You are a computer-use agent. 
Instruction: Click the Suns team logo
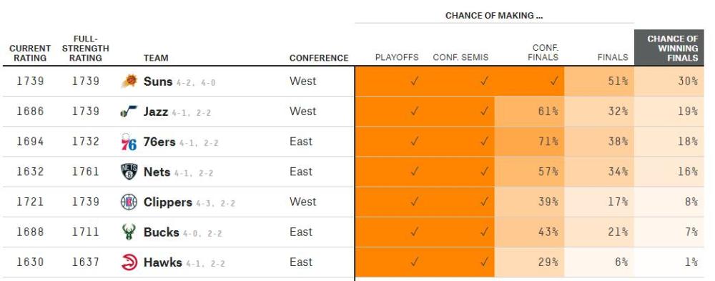click(129, 82)
